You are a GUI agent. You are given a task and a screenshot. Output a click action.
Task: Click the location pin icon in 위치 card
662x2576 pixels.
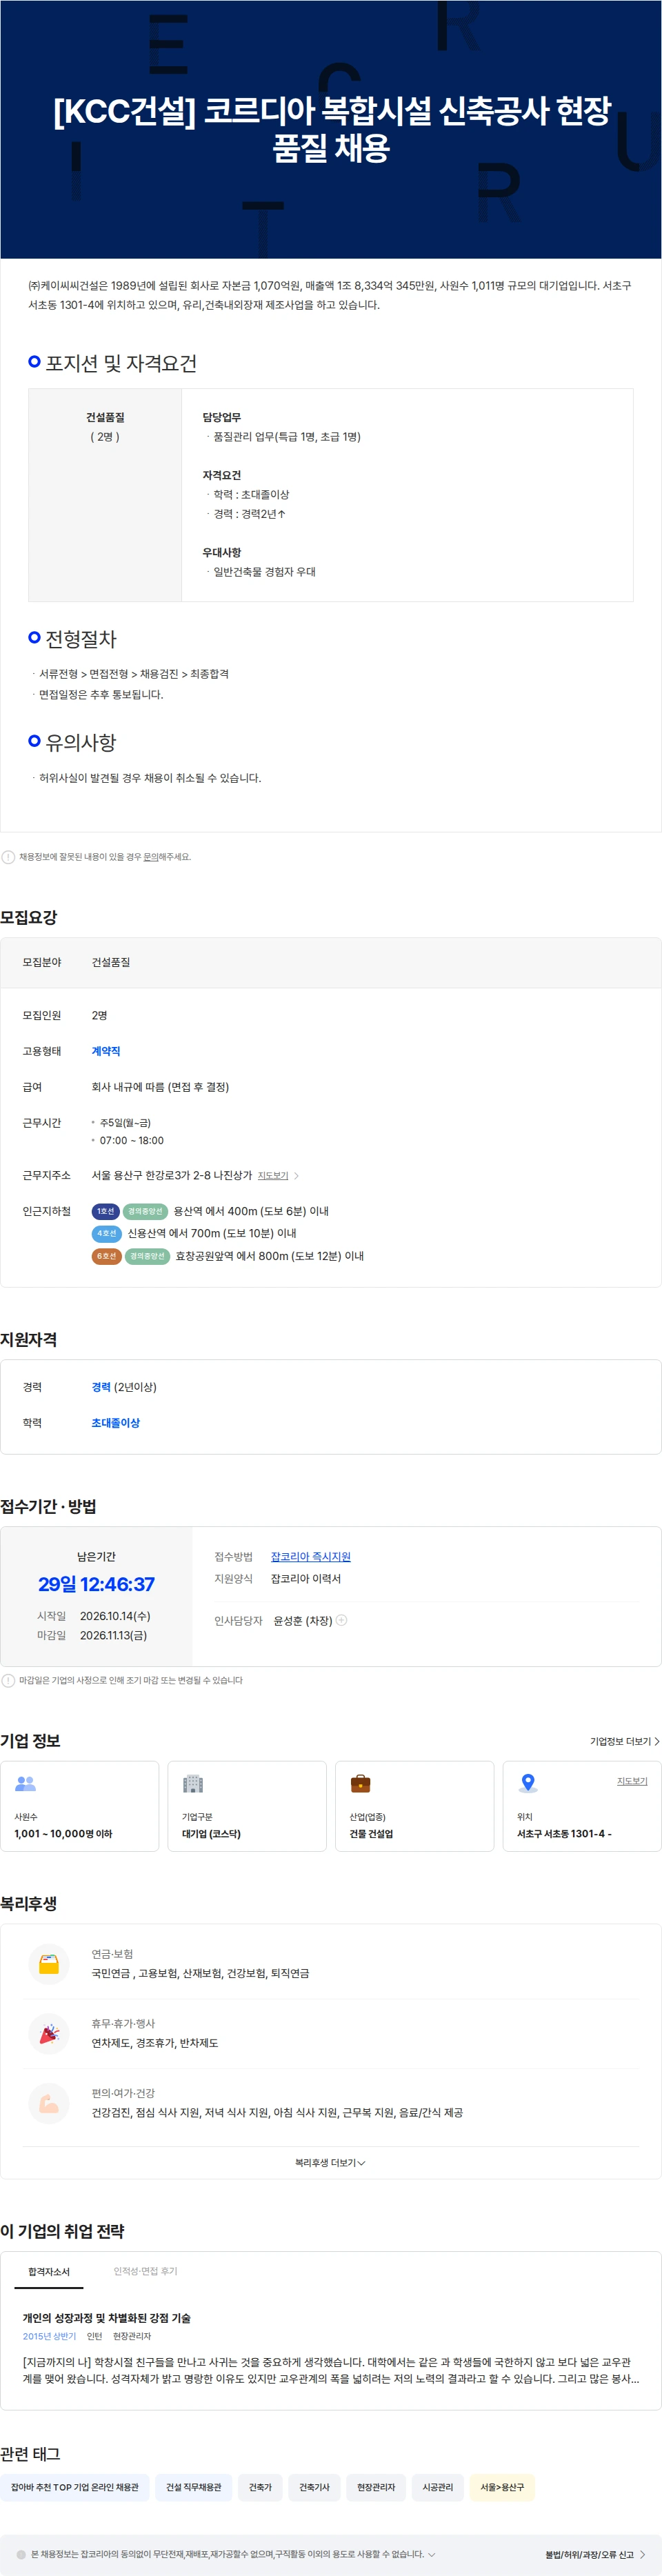(x=529, y=1783)
